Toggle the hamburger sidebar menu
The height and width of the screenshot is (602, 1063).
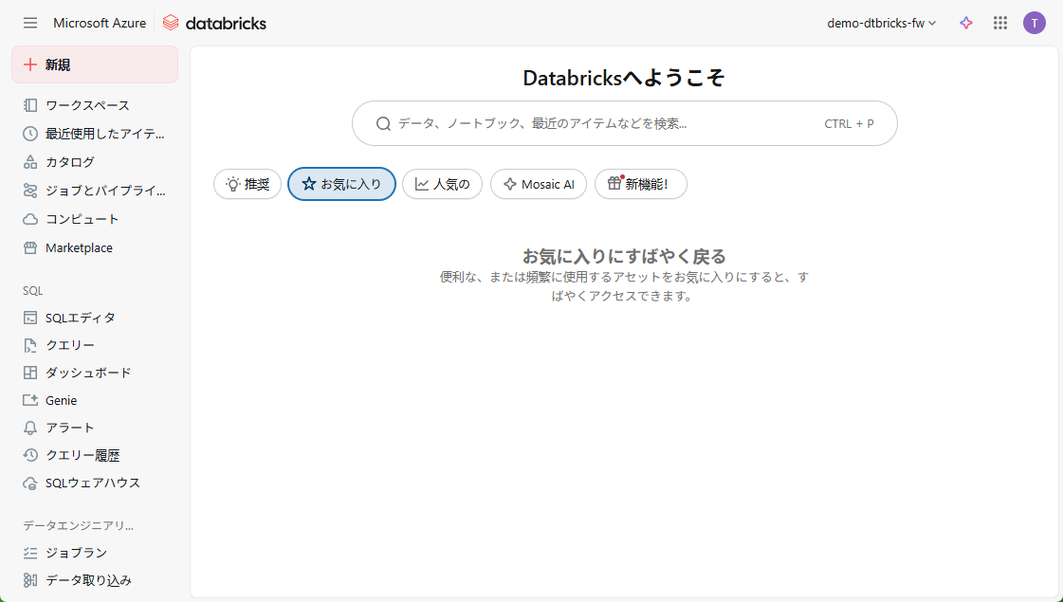click(x=30, y=23)
